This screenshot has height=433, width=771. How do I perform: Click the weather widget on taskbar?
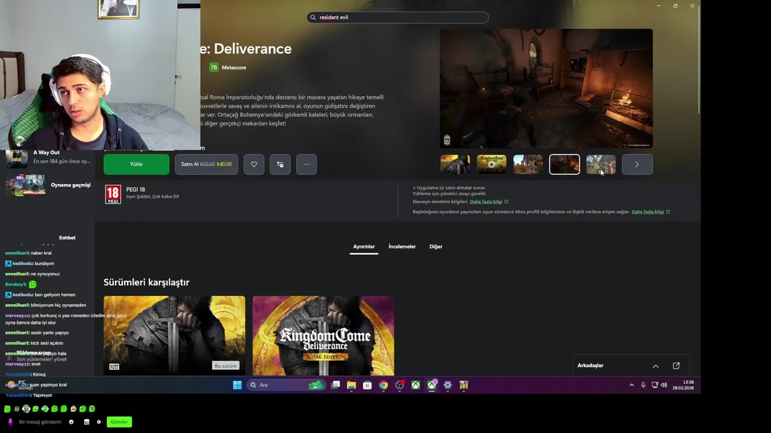pos(20,385)
